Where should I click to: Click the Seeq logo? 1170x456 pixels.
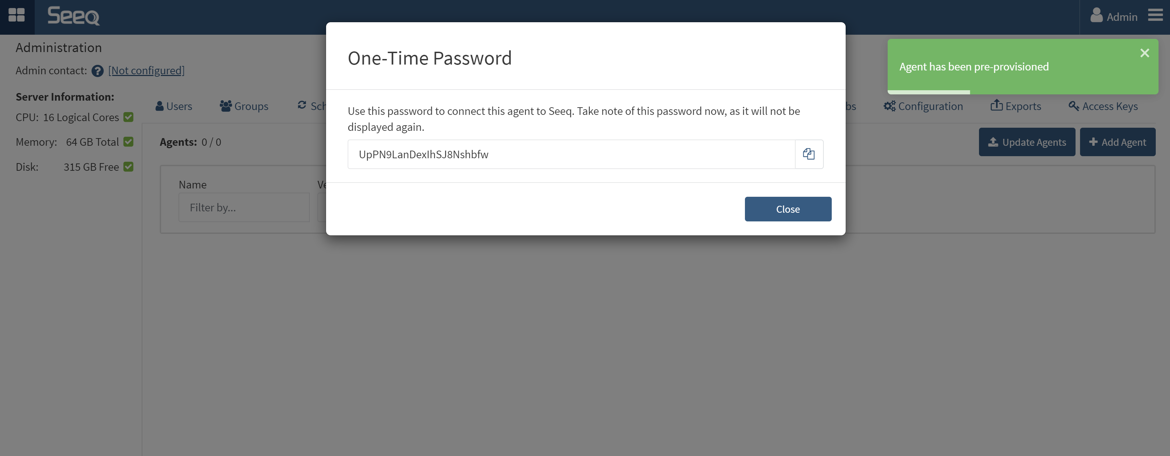(x=74, y=16)
